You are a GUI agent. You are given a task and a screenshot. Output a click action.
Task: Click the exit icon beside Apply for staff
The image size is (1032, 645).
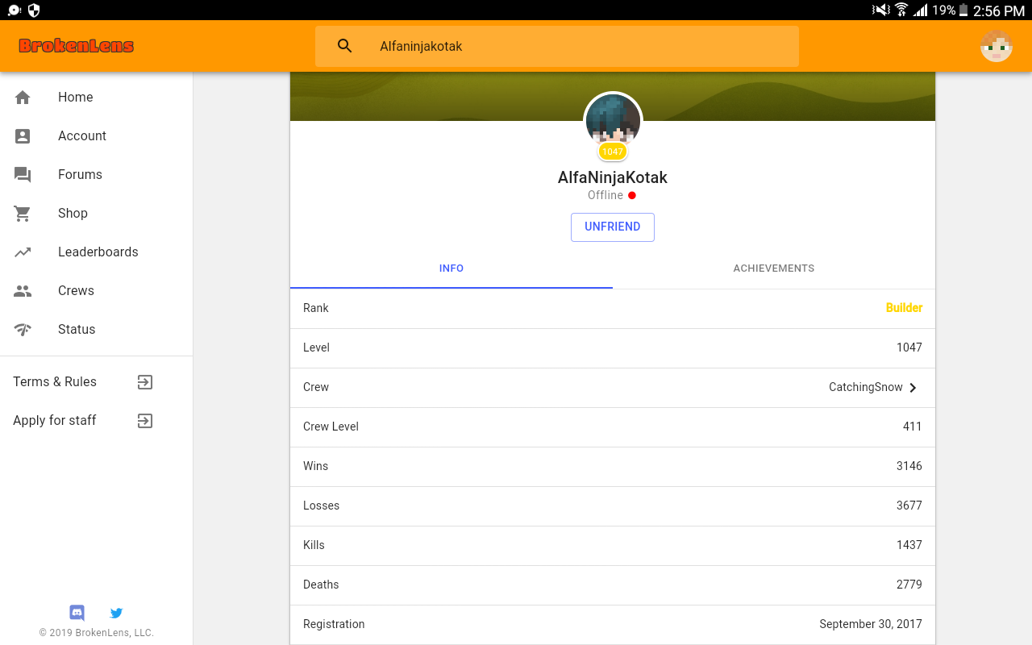[x=145, y=420]
